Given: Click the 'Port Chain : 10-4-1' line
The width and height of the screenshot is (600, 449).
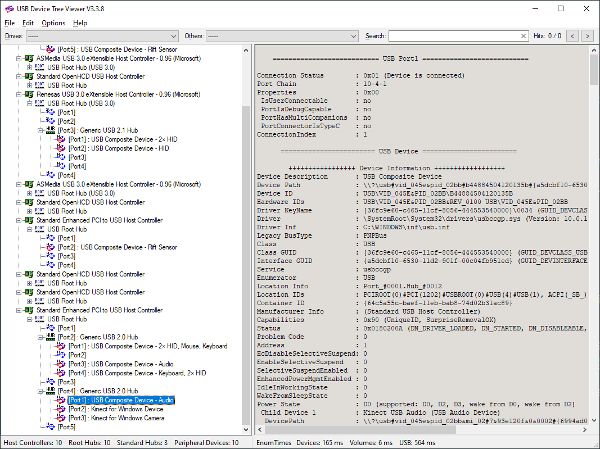Looking at the screenshot, I should tap(322, 84).
